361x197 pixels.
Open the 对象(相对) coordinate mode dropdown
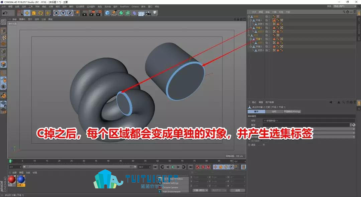tap(201, 190)
